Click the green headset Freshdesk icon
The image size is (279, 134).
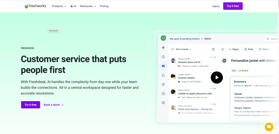pyautogui.click(x=163, y=38)
